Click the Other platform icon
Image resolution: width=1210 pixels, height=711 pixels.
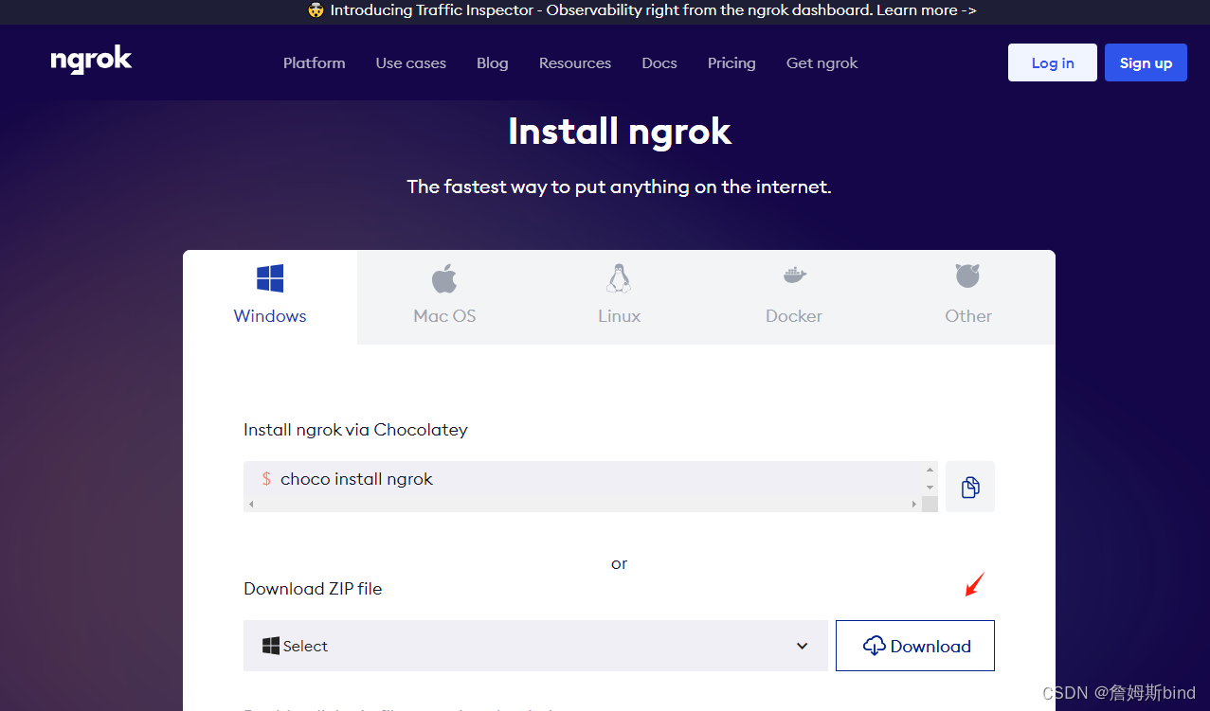[967, 276]
